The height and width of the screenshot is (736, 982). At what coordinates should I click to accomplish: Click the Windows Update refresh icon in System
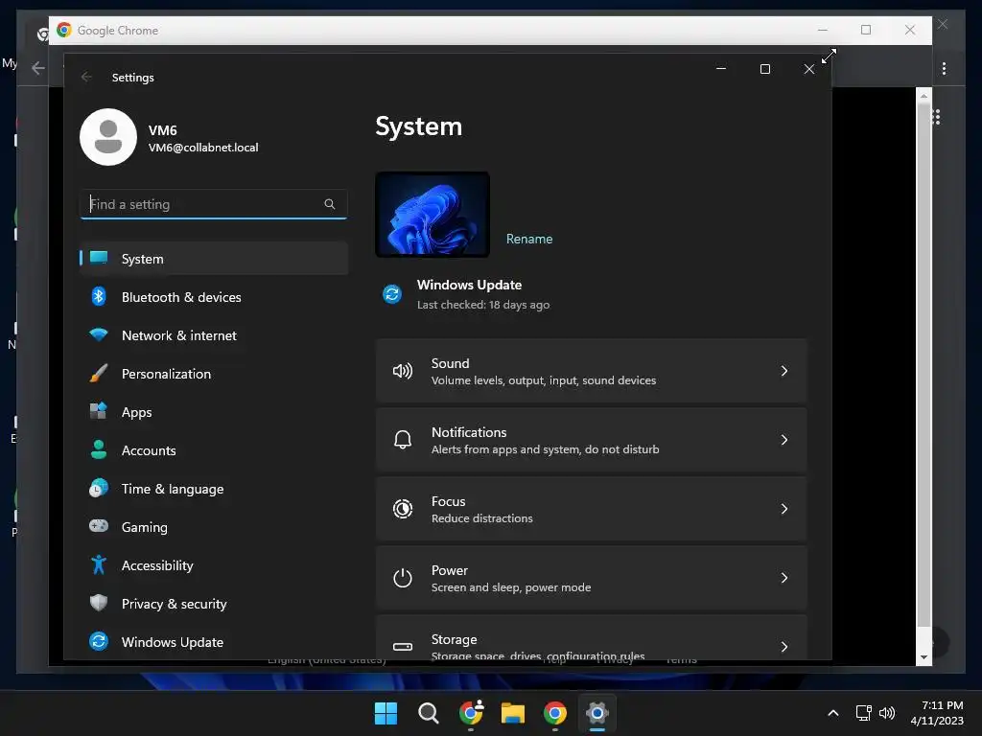(392, 293)
